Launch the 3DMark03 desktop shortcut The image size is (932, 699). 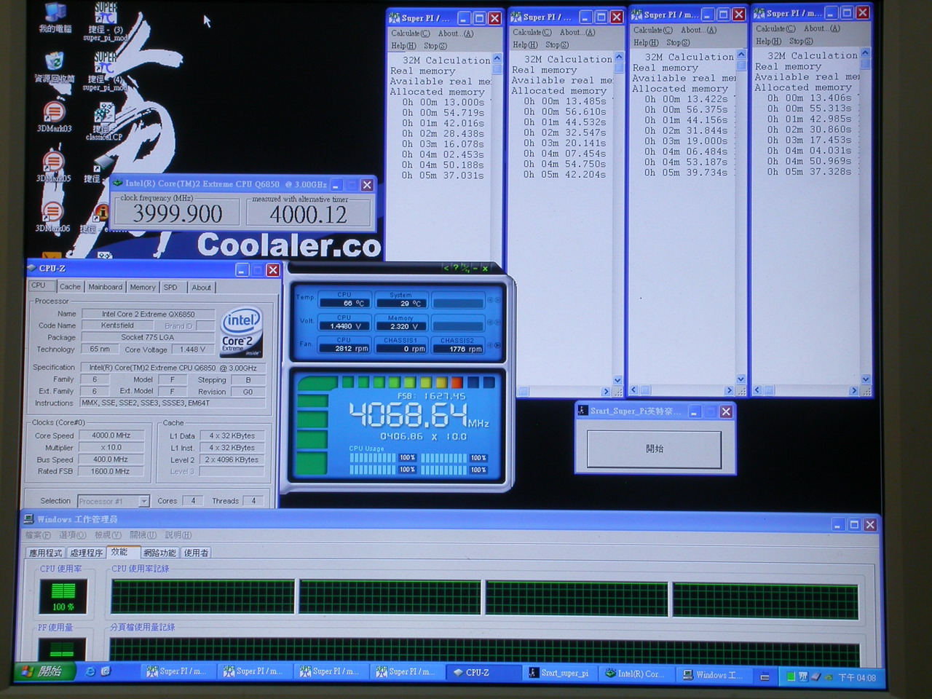[54, 116]
